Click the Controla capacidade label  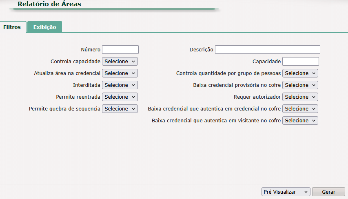tap(75, 62)
